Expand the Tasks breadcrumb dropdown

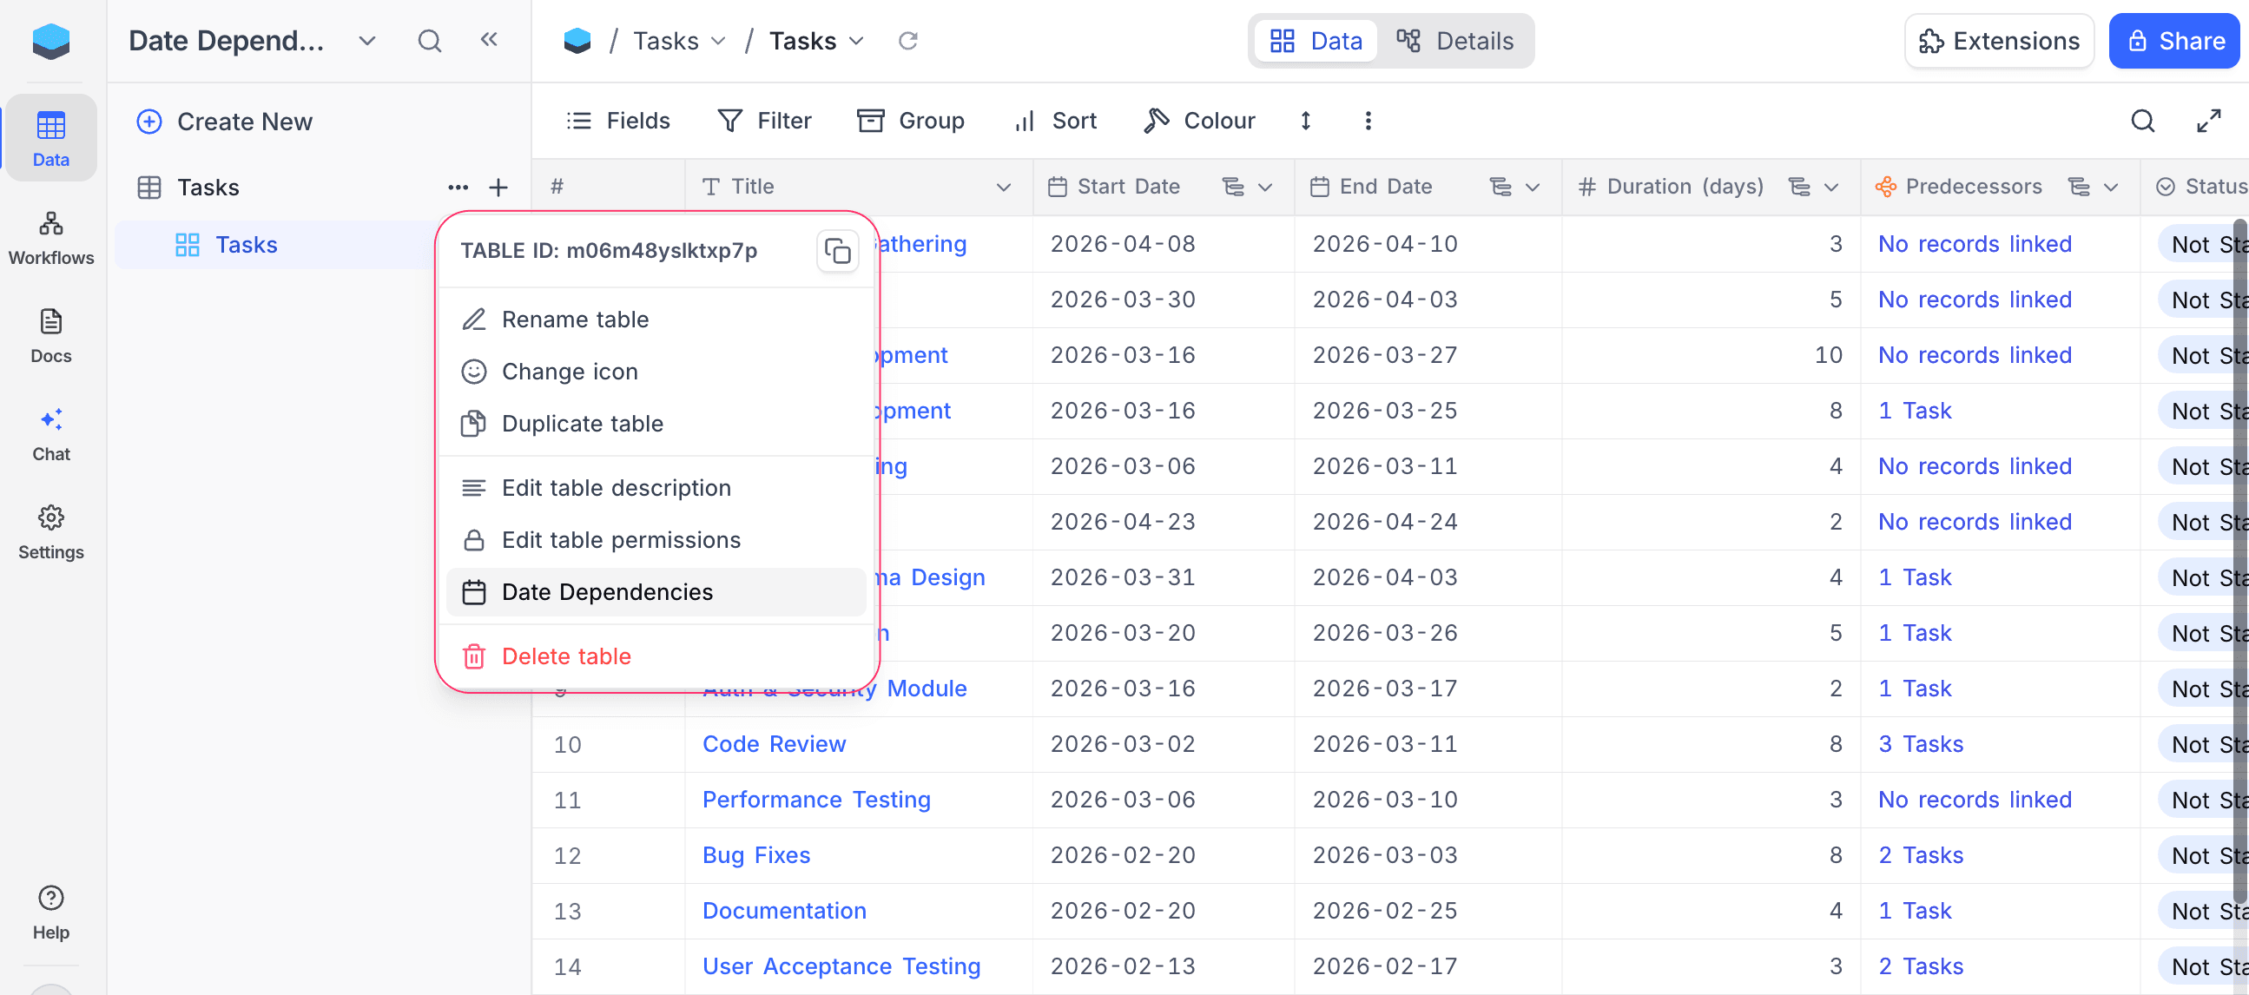pyautogui.click(x=856, y=41)
